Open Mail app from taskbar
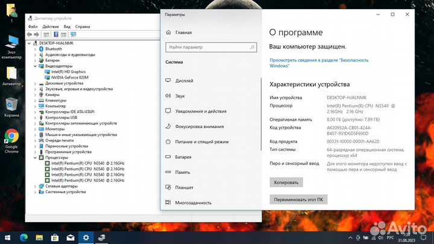The height and width of the screenshot is (244, 434). tap(71, 237)
